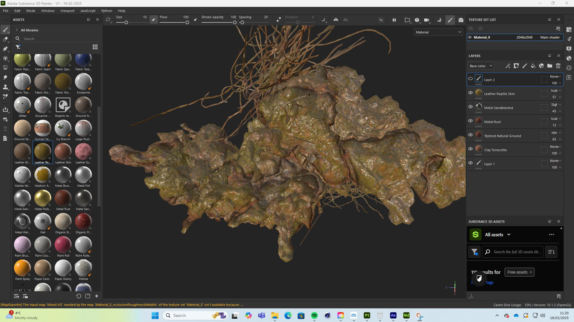Select the Eraser tool in left toolbar

pyautogui.click(x=5, y=39)
